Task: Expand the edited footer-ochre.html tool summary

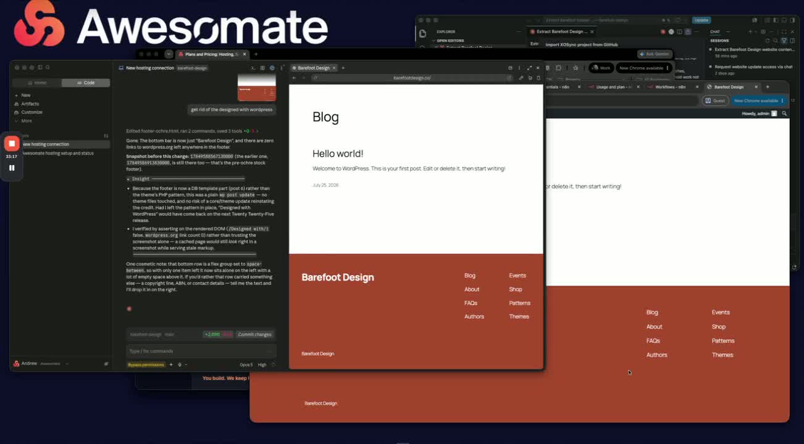Action: pos(192,131)
